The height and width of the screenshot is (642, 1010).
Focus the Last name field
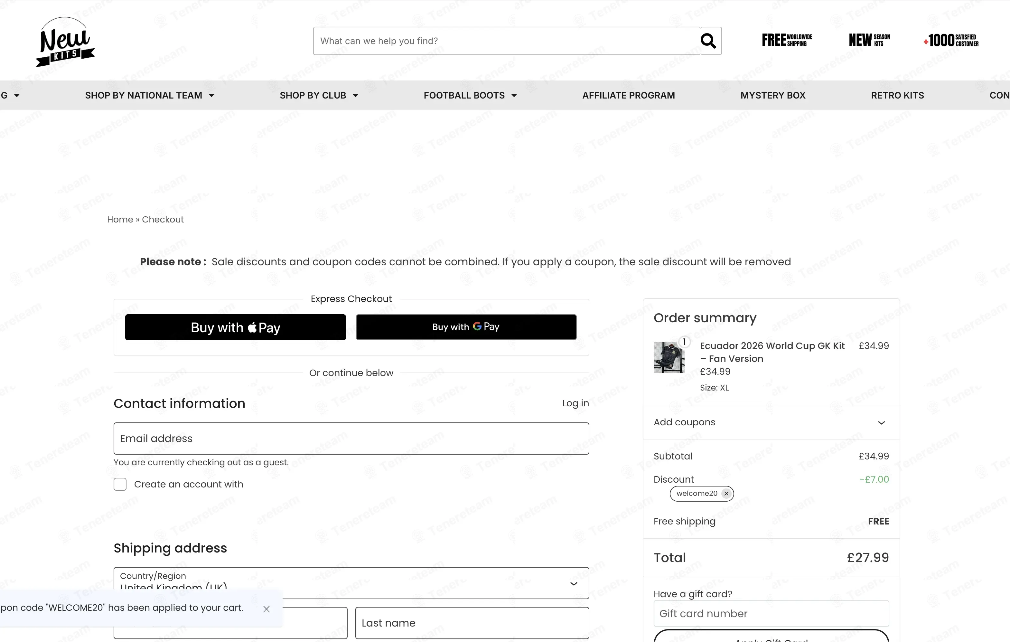(x=472, y=623)
